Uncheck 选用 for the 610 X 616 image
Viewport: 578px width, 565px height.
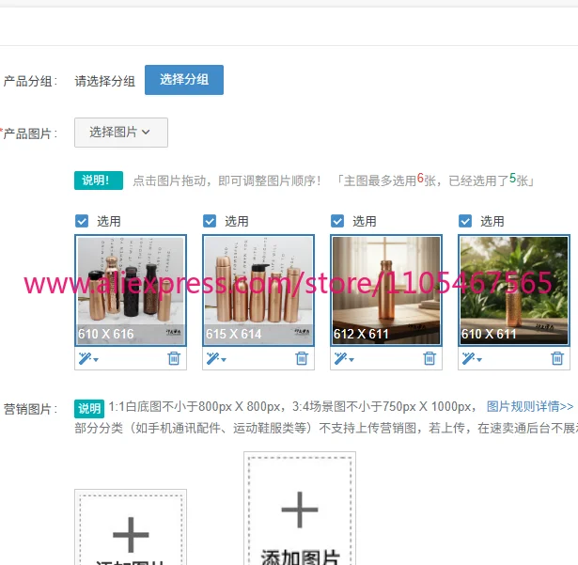coord(82,221)
